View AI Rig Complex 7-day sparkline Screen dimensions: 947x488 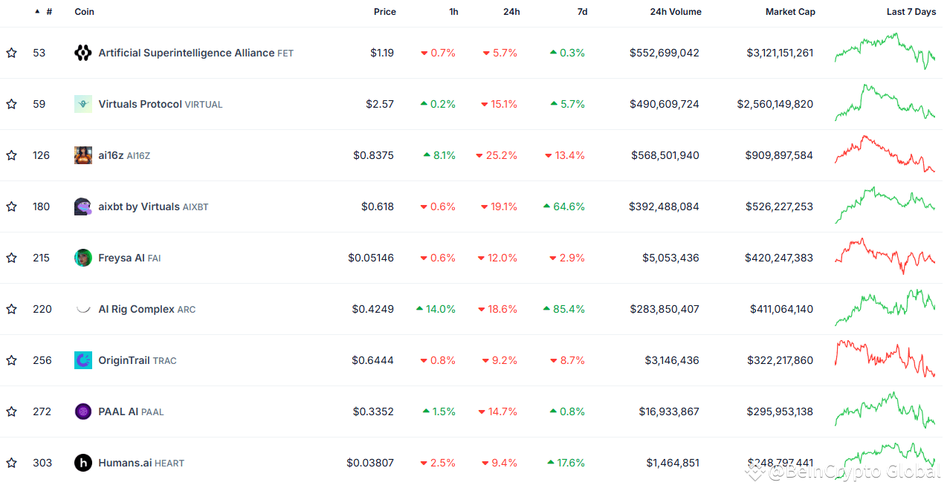(x=885, y=308)
